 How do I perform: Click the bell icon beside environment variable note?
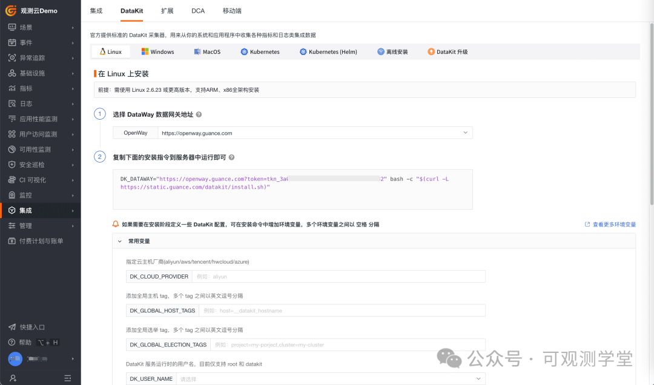coord(116,224)
